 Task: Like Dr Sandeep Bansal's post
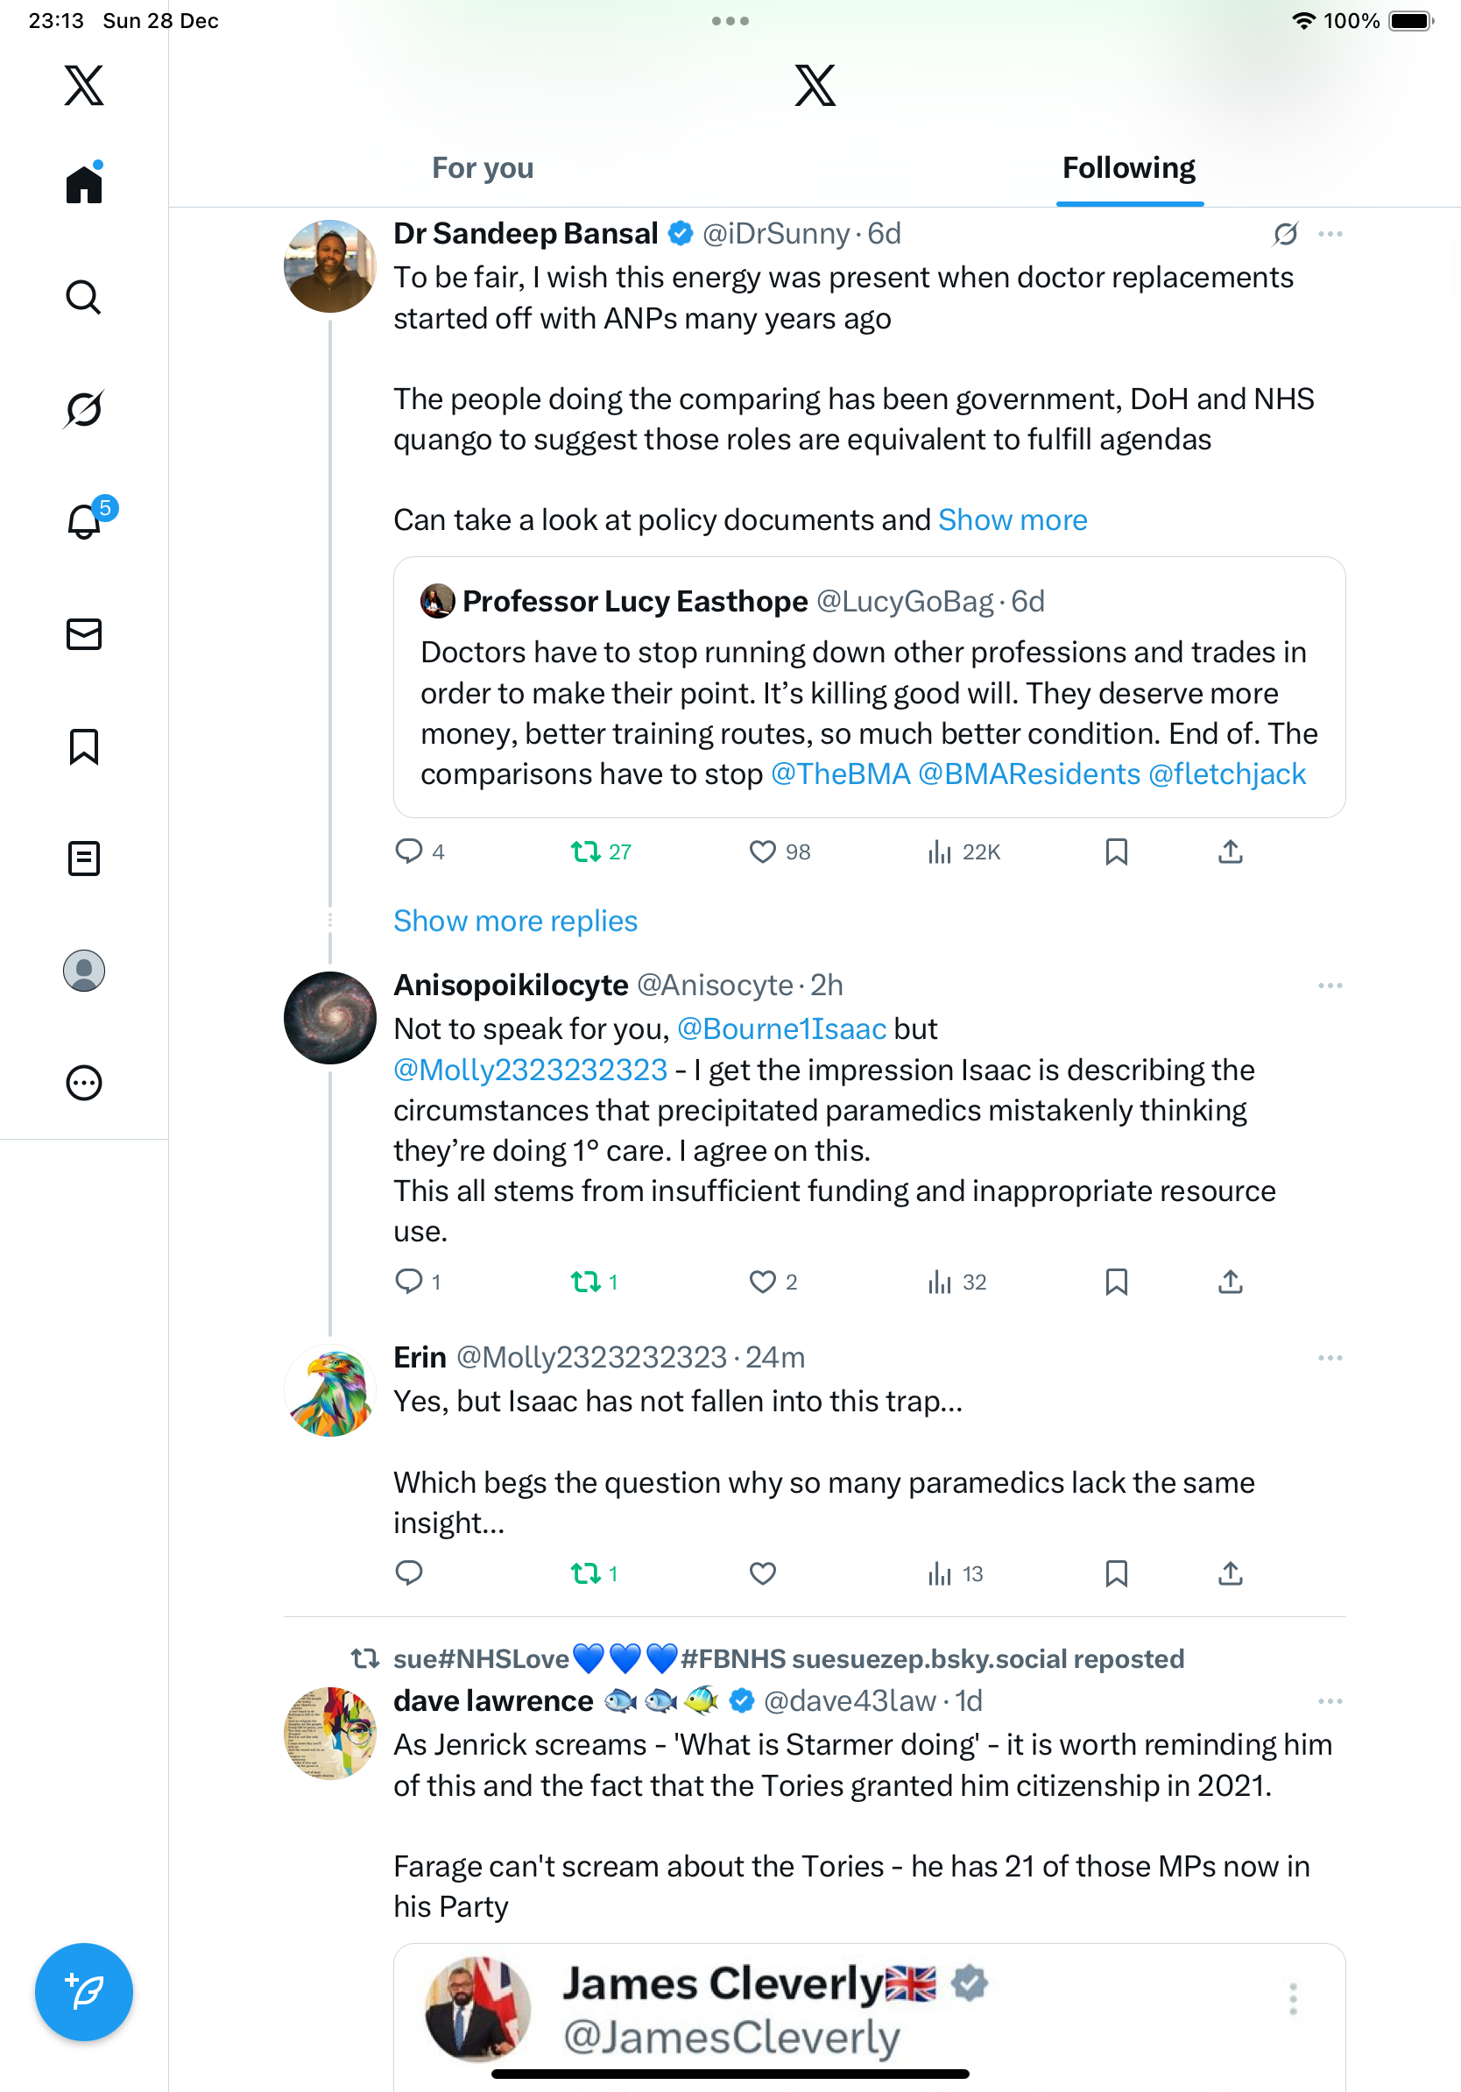pos(762,852)
